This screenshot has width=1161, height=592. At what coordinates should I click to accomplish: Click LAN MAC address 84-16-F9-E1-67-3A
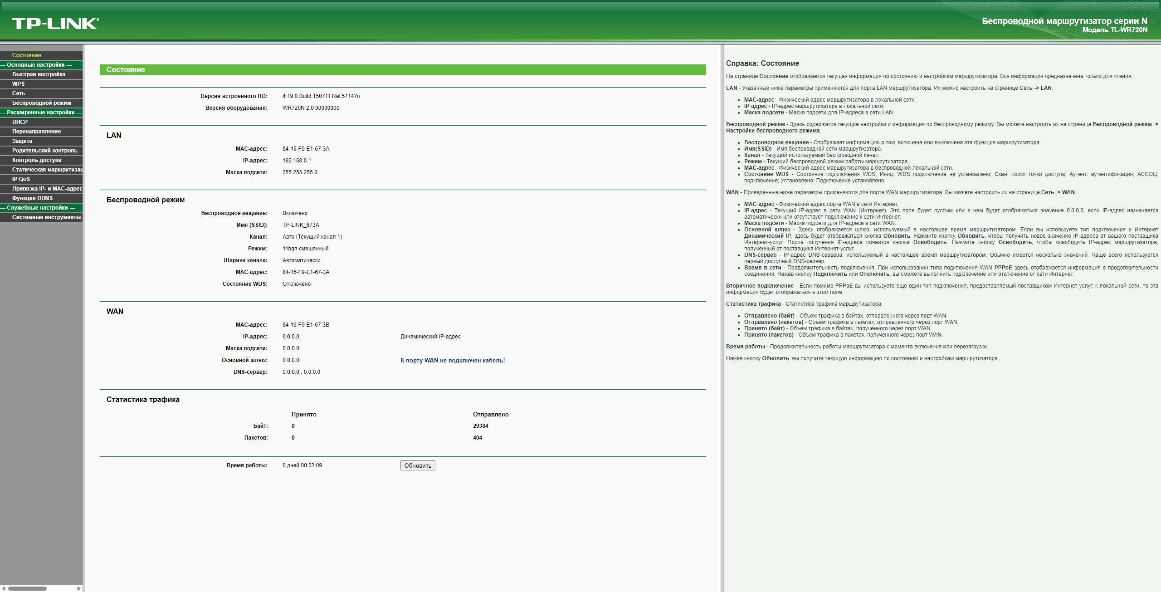(x=306, y=149)
